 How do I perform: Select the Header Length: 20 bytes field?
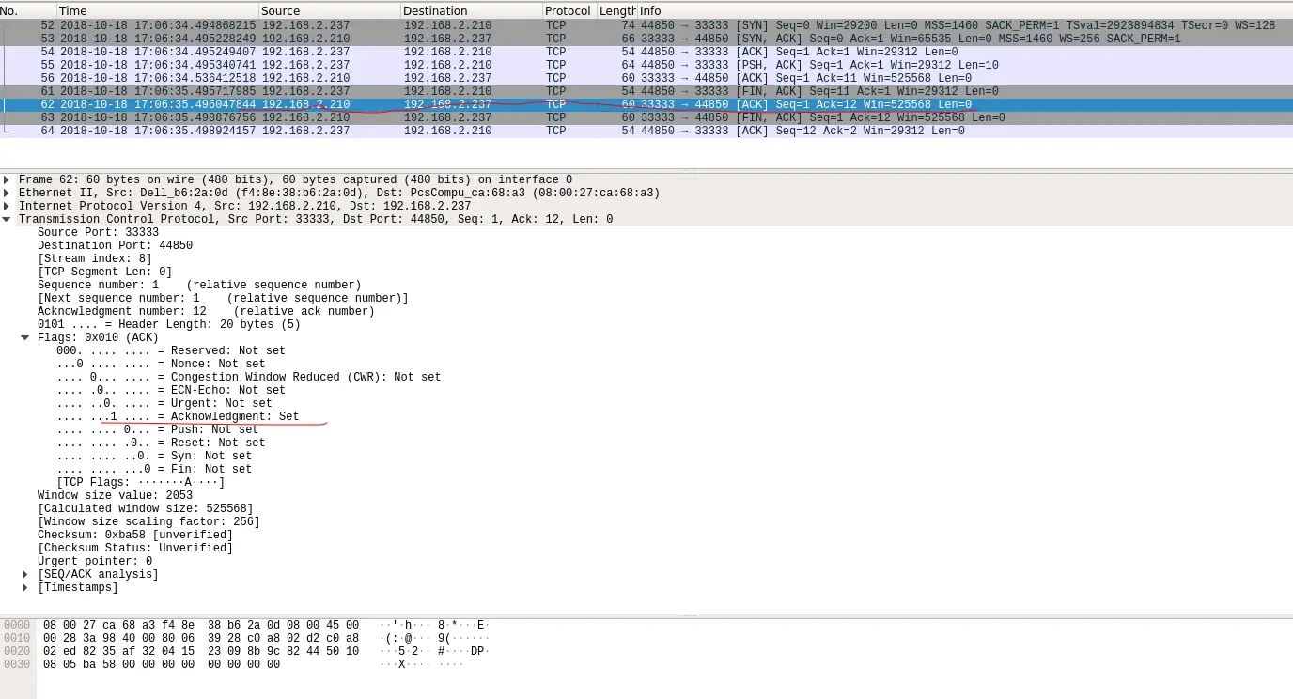(x=169, y=324)
